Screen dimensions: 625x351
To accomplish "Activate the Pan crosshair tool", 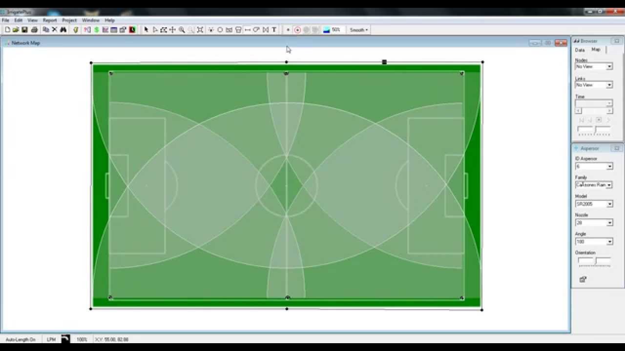I will click(x=172, y=30).
